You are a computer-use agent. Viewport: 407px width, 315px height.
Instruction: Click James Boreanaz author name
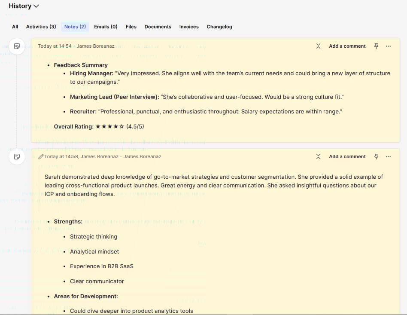(95, 46)
